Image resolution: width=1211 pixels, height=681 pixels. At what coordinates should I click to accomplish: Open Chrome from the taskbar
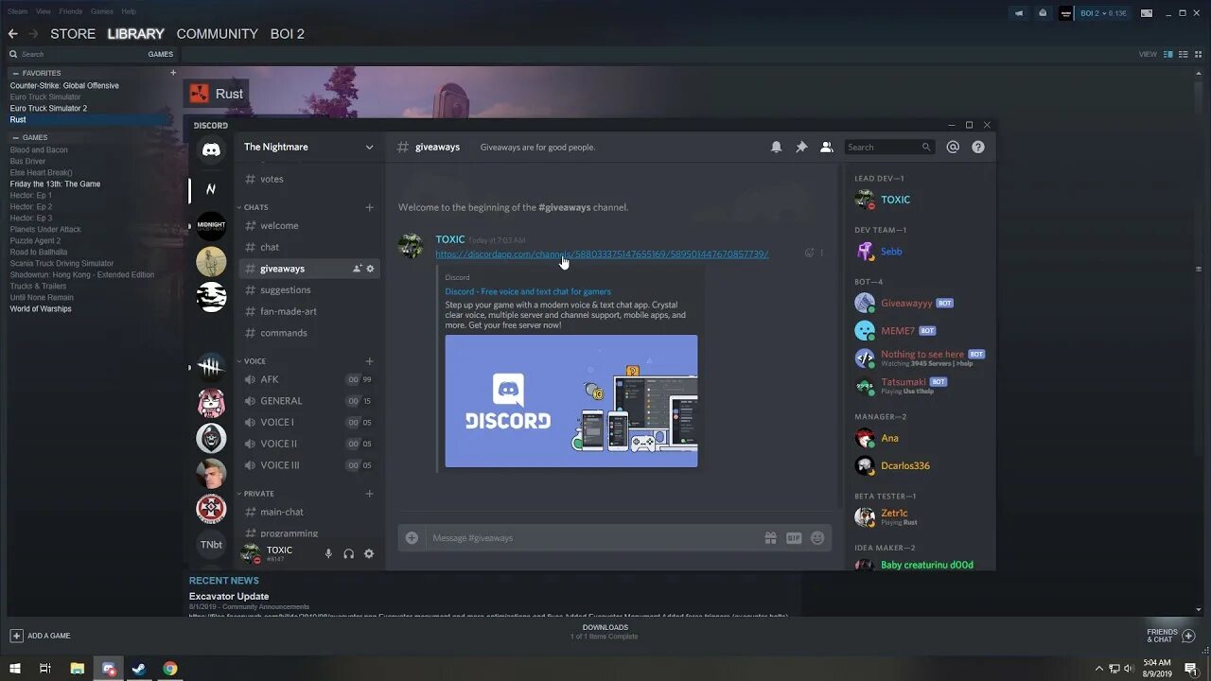click(x=169, y=669)
